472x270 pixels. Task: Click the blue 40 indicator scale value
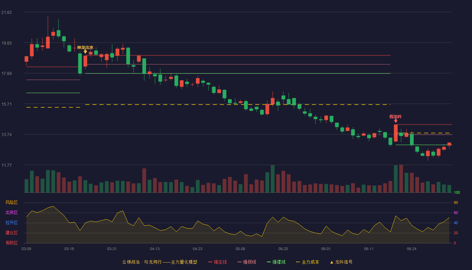click(x=456, y=223)
